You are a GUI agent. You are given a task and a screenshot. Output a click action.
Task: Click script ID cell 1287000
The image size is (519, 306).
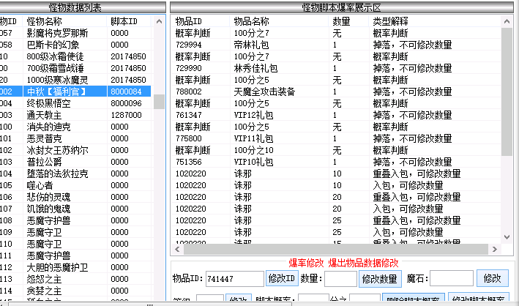click(x=126, y=115)
